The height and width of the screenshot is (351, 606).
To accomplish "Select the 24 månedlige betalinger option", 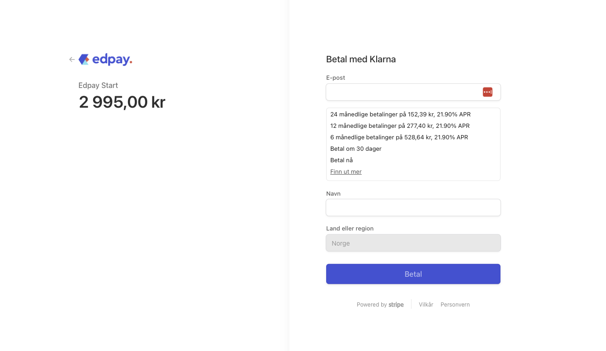I will tap(400, 115).
